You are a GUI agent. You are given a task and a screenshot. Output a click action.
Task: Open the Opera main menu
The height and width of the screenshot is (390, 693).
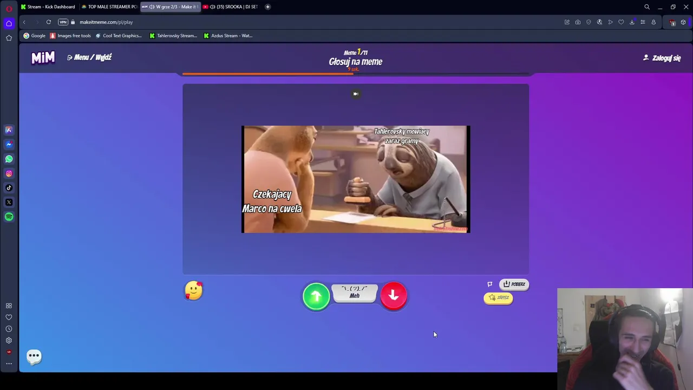pyautogui.click(x=9, y=8)
